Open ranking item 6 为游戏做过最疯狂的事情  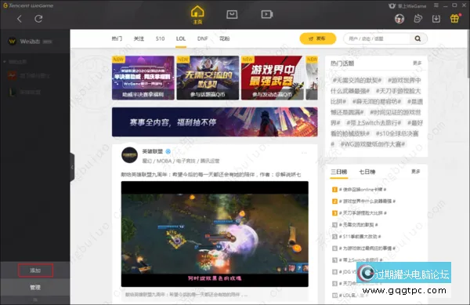pyautogui.click(x=364, y=249)
